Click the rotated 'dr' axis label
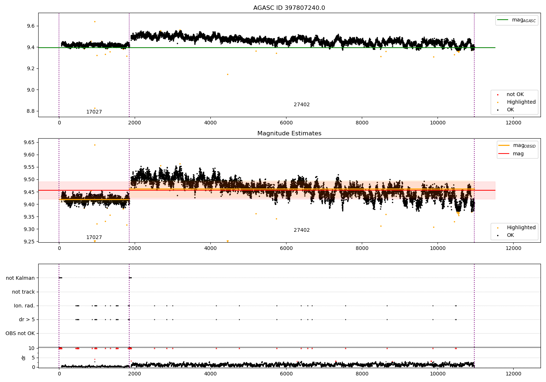Screen dimensions: 546x382 tap(24, 358)
